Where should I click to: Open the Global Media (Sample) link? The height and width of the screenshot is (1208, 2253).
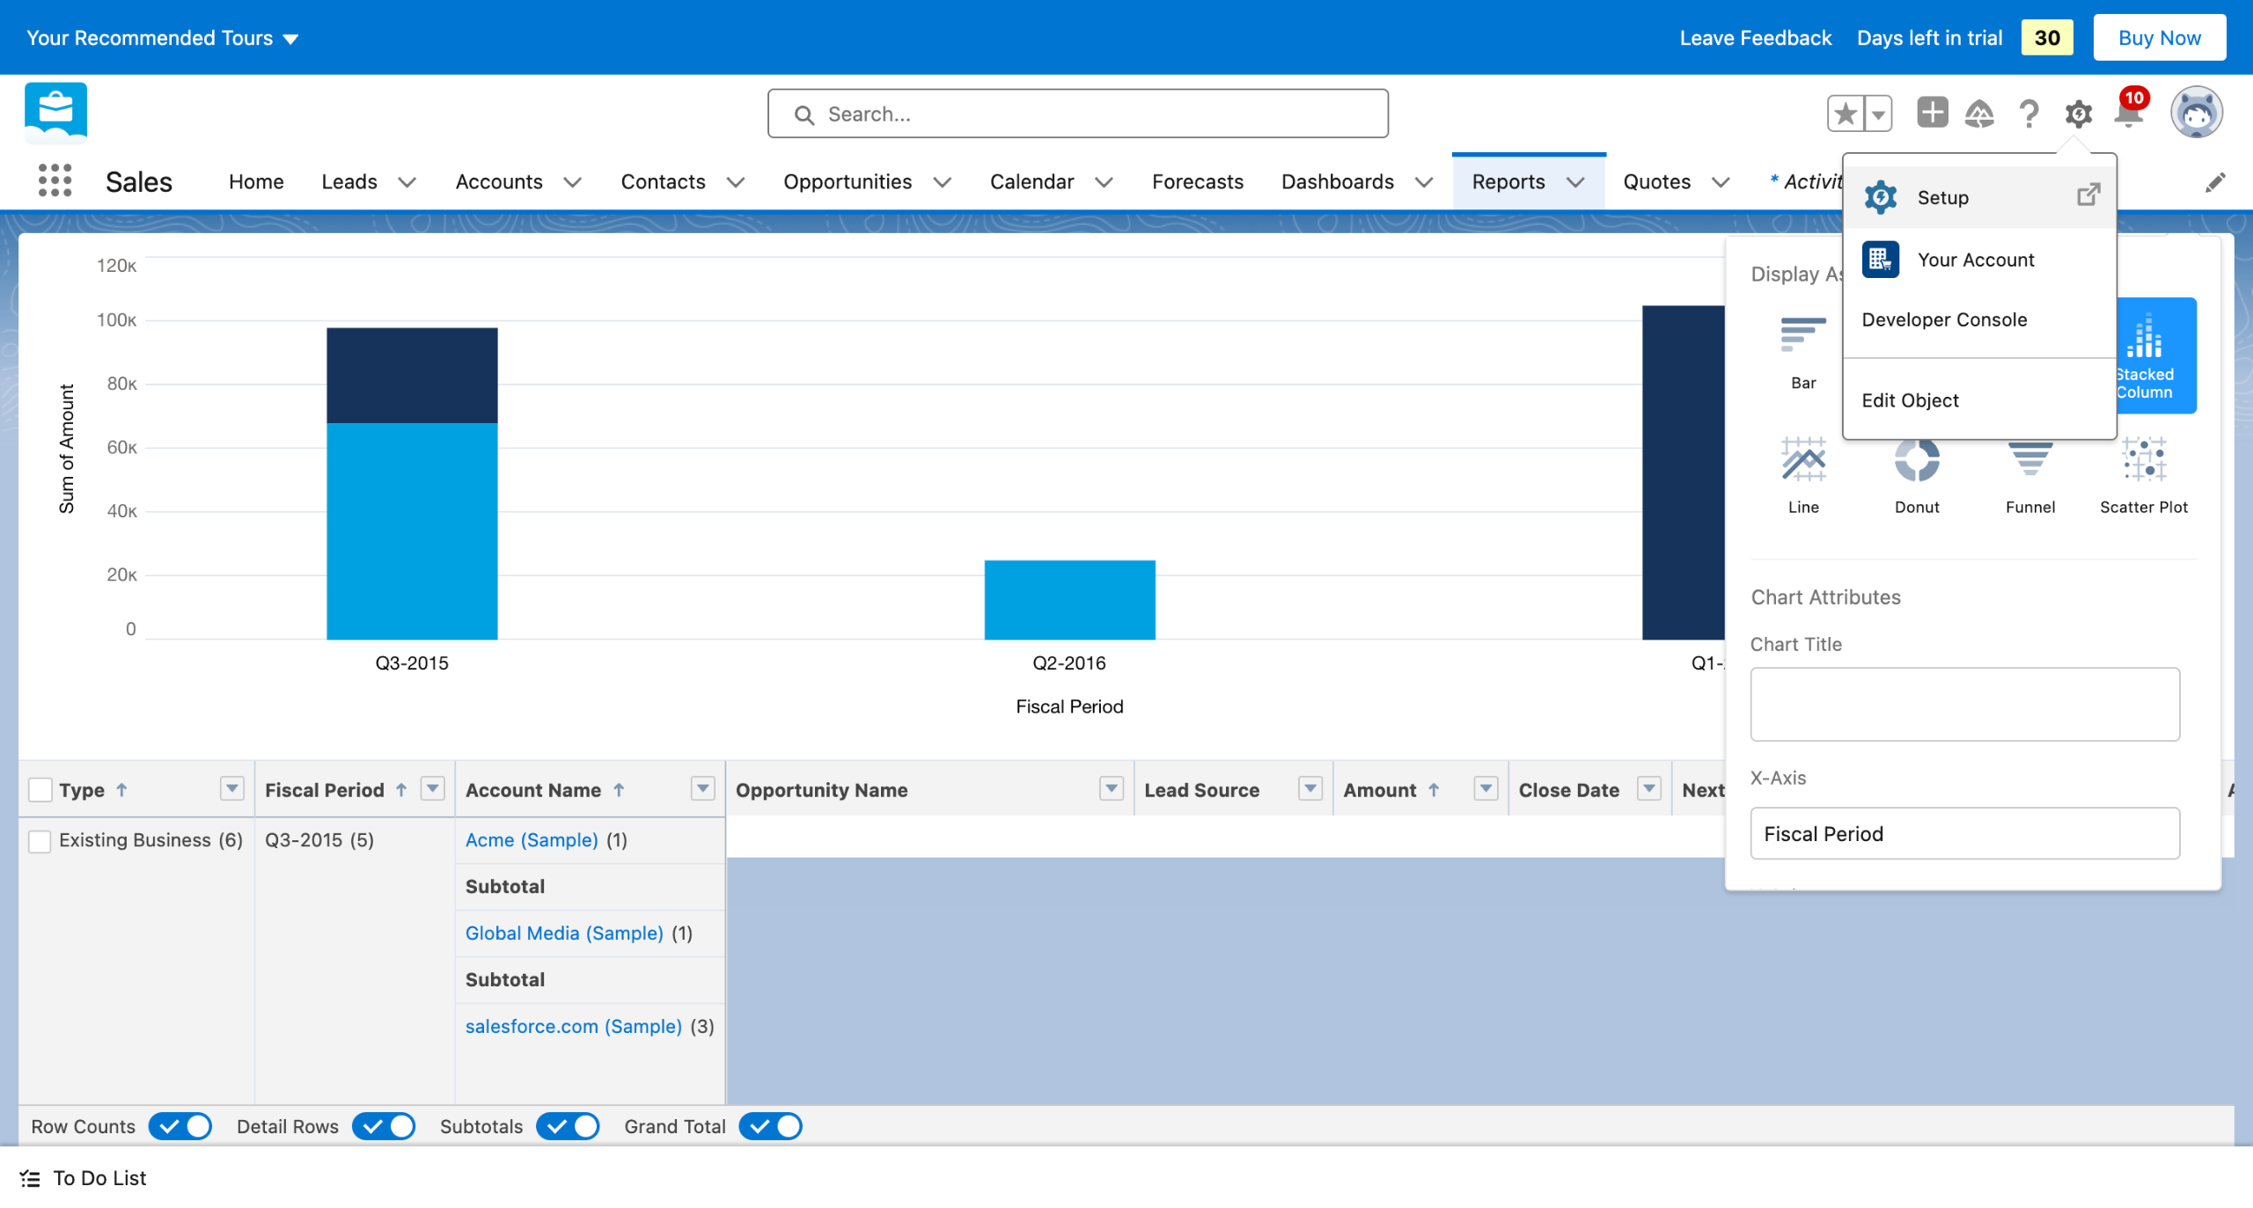tap(563, 933)
